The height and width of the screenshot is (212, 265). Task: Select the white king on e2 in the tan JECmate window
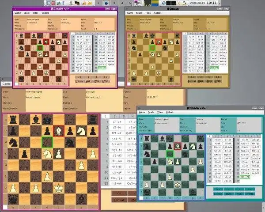click(159, 73)
